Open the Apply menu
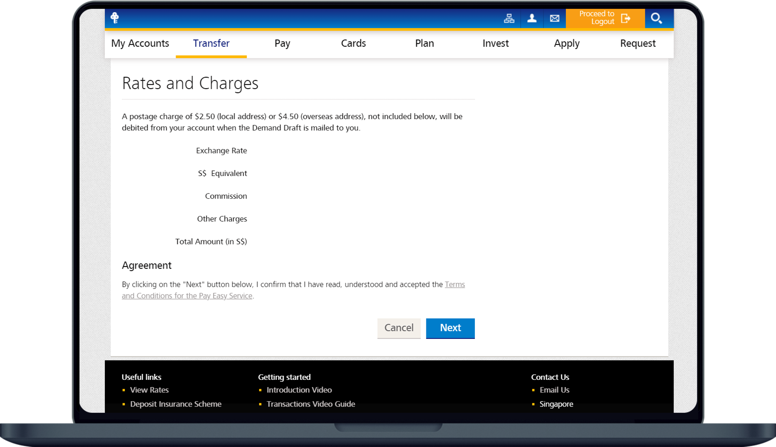 [x=567, y=43]
